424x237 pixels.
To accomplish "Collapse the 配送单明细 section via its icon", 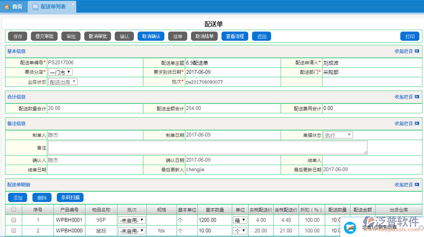I will click(416, 185).
